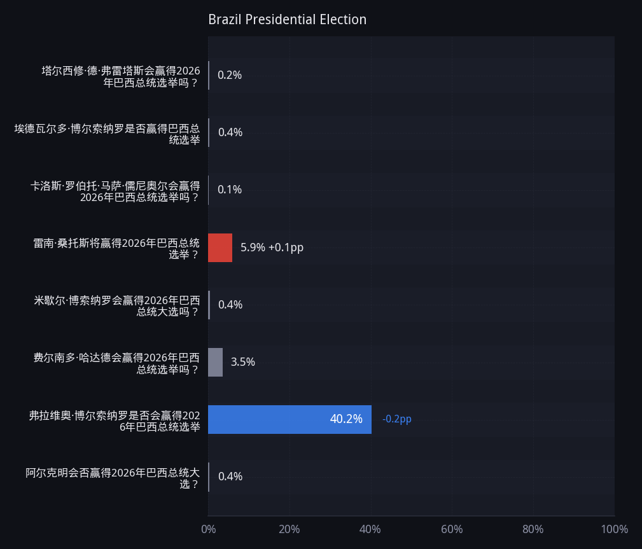Click the 5.9% +0.1pp value label
The width and height of the screenshot is (642, 549).
[x=272, y=247]
